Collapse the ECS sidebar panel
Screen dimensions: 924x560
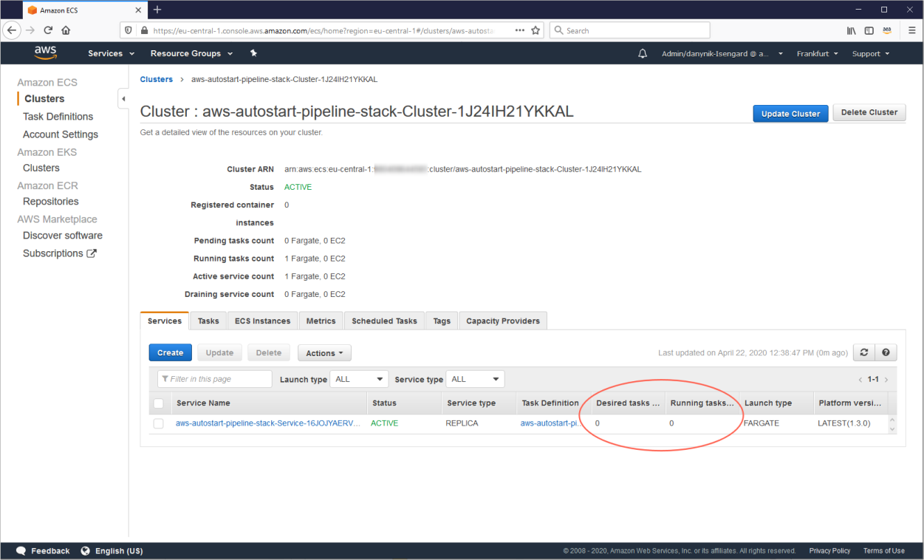click(x=123, y=99)
